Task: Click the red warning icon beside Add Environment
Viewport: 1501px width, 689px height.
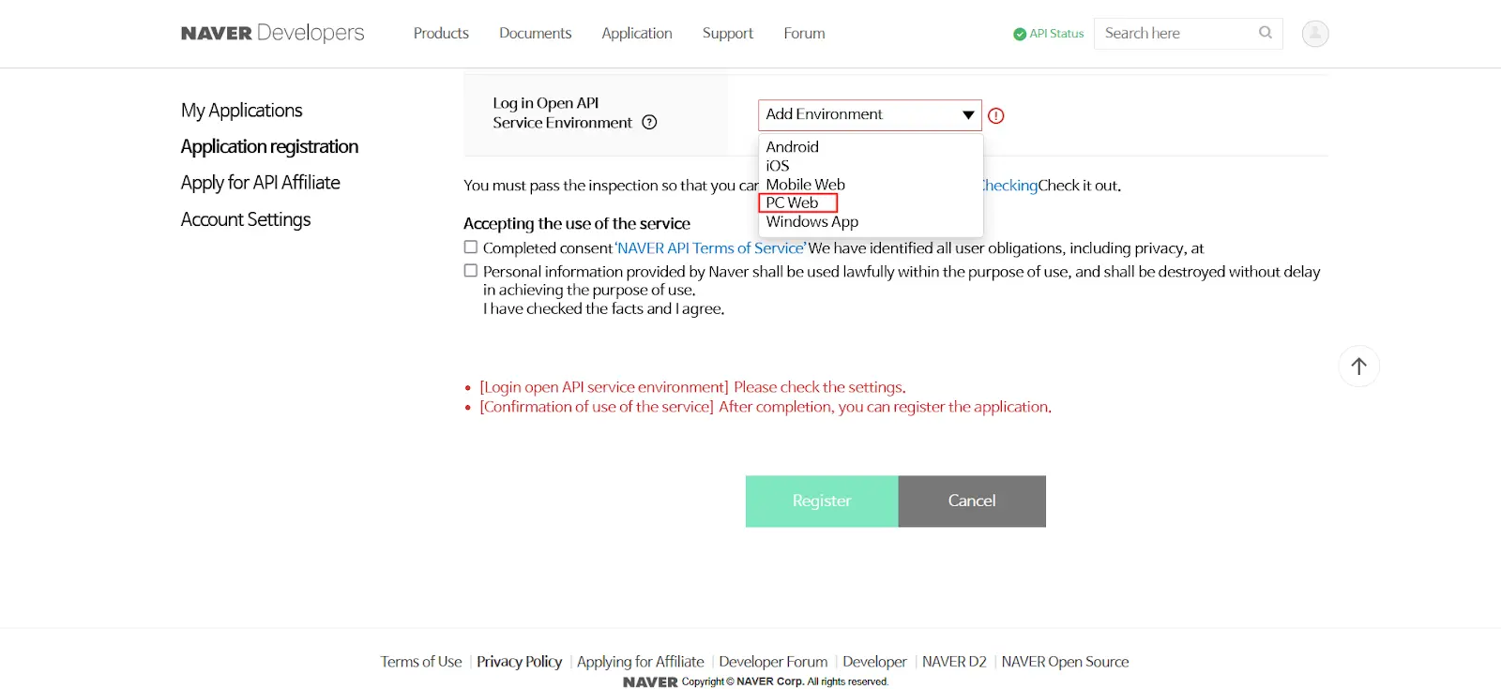Action: (x=996, y=116)
